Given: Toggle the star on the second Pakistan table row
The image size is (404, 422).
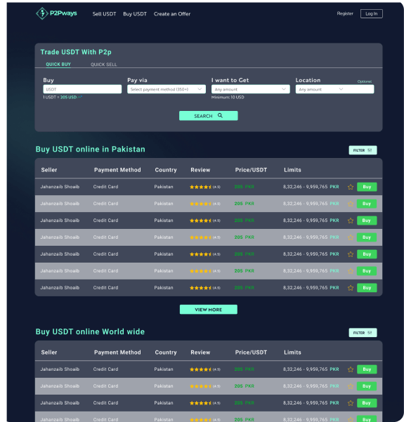Looking at the screenshot, I should point(351,204).
